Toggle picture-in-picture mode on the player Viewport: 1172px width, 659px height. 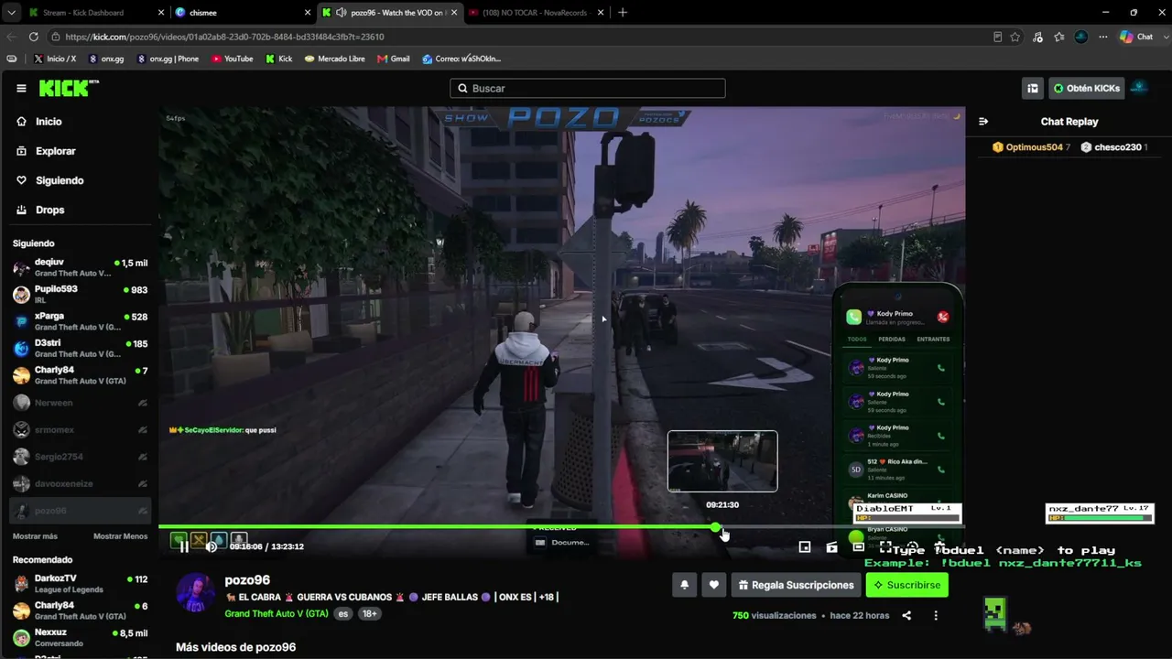point(805,546)
